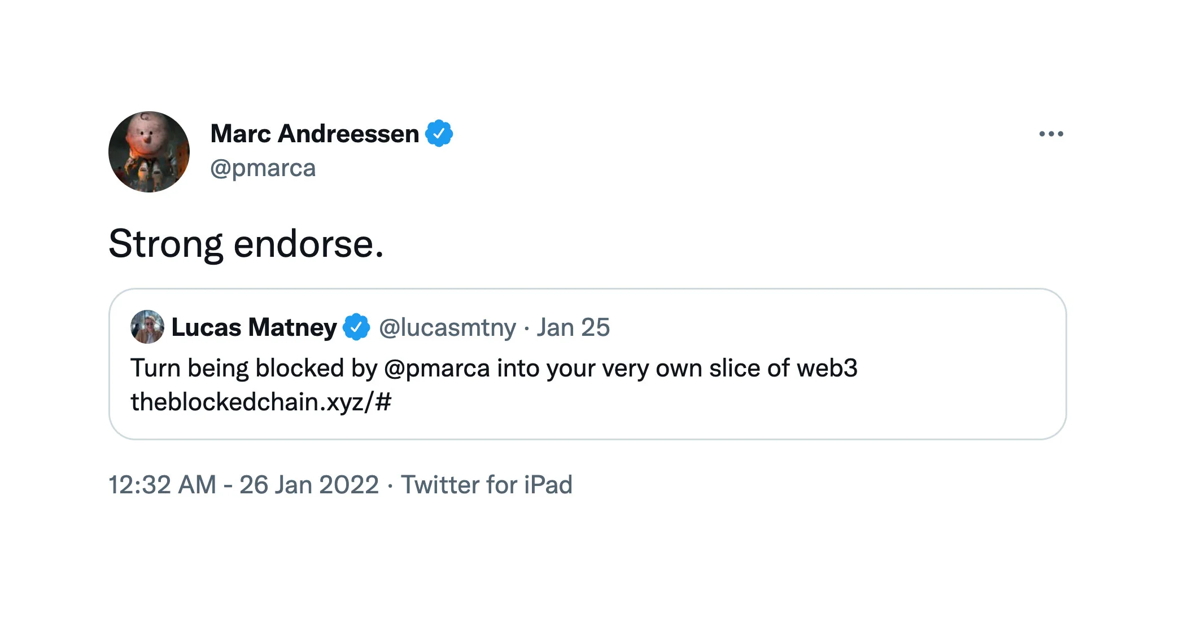The height and width of the screenshot is (635, 1179).
Task: Click the Twitter for iPad source label
Action: click(486, 485)
